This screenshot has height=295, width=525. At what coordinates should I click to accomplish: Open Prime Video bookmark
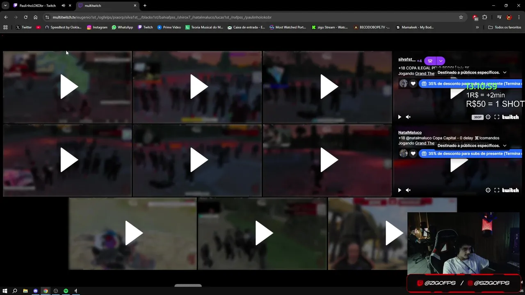(x=169, y=27)
